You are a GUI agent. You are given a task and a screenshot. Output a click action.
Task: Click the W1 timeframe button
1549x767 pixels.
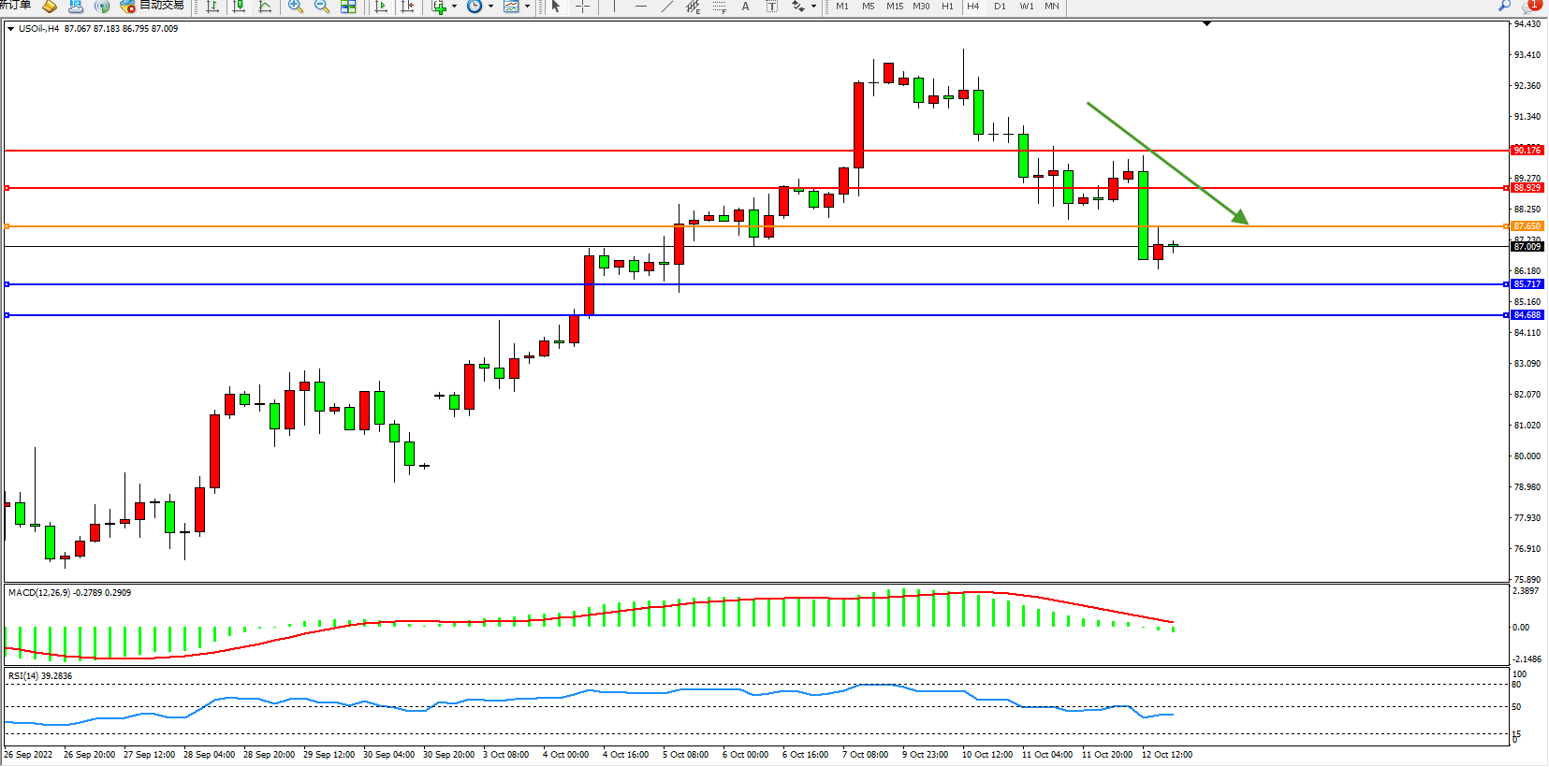pos(1027,7)
